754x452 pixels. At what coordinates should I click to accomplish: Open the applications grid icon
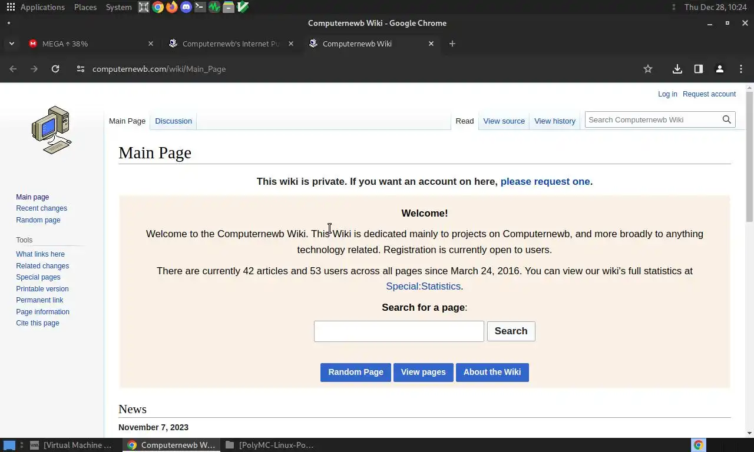[x=11, y=7]
